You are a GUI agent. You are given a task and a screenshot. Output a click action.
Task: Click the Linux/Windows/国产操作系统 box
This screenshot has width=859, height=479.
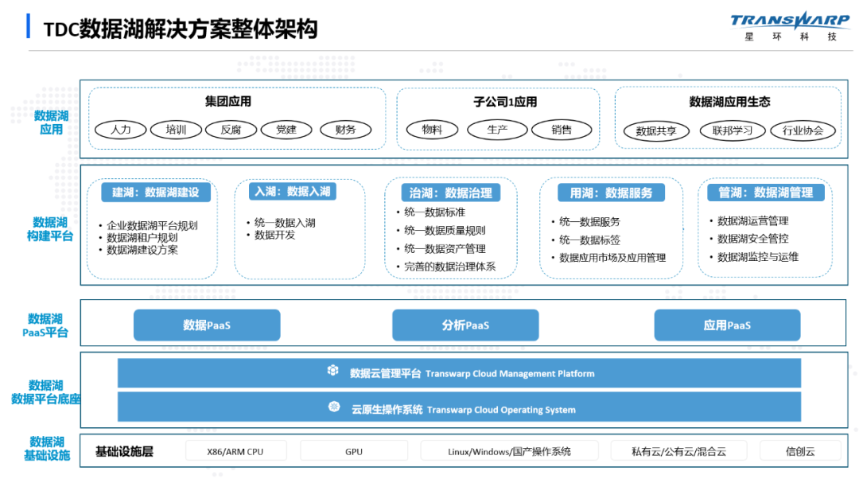[x=509, y=452]
